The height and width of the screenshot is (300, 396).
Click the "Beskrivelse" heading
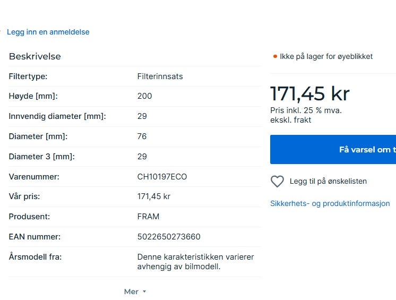coord(35,56)
